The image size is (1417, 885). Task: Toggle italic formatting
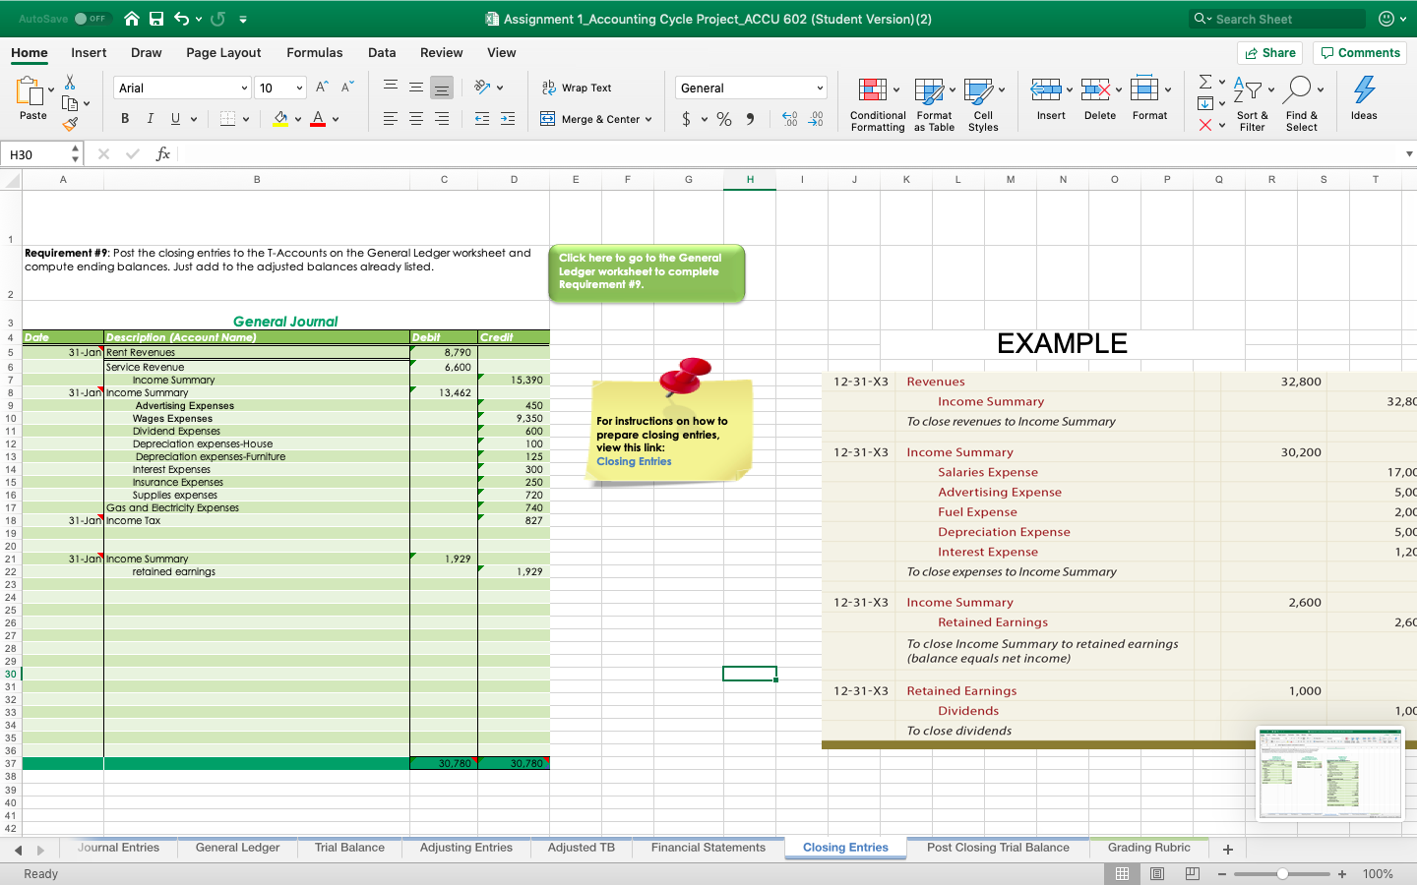(151, 119)
